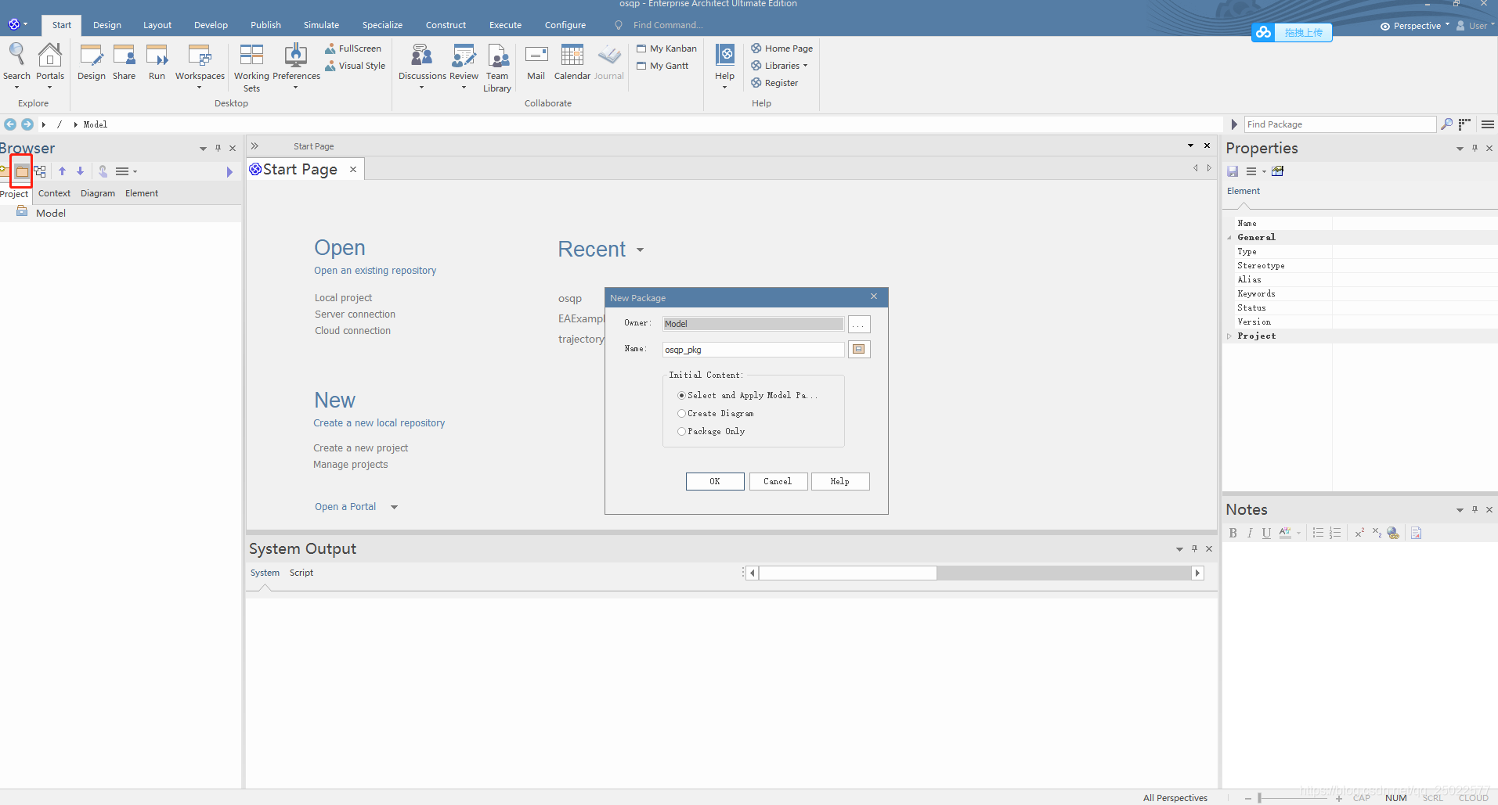Switch to the Publish ribbon tab
The image size is (1498, 805).
(x=265, y=25)
